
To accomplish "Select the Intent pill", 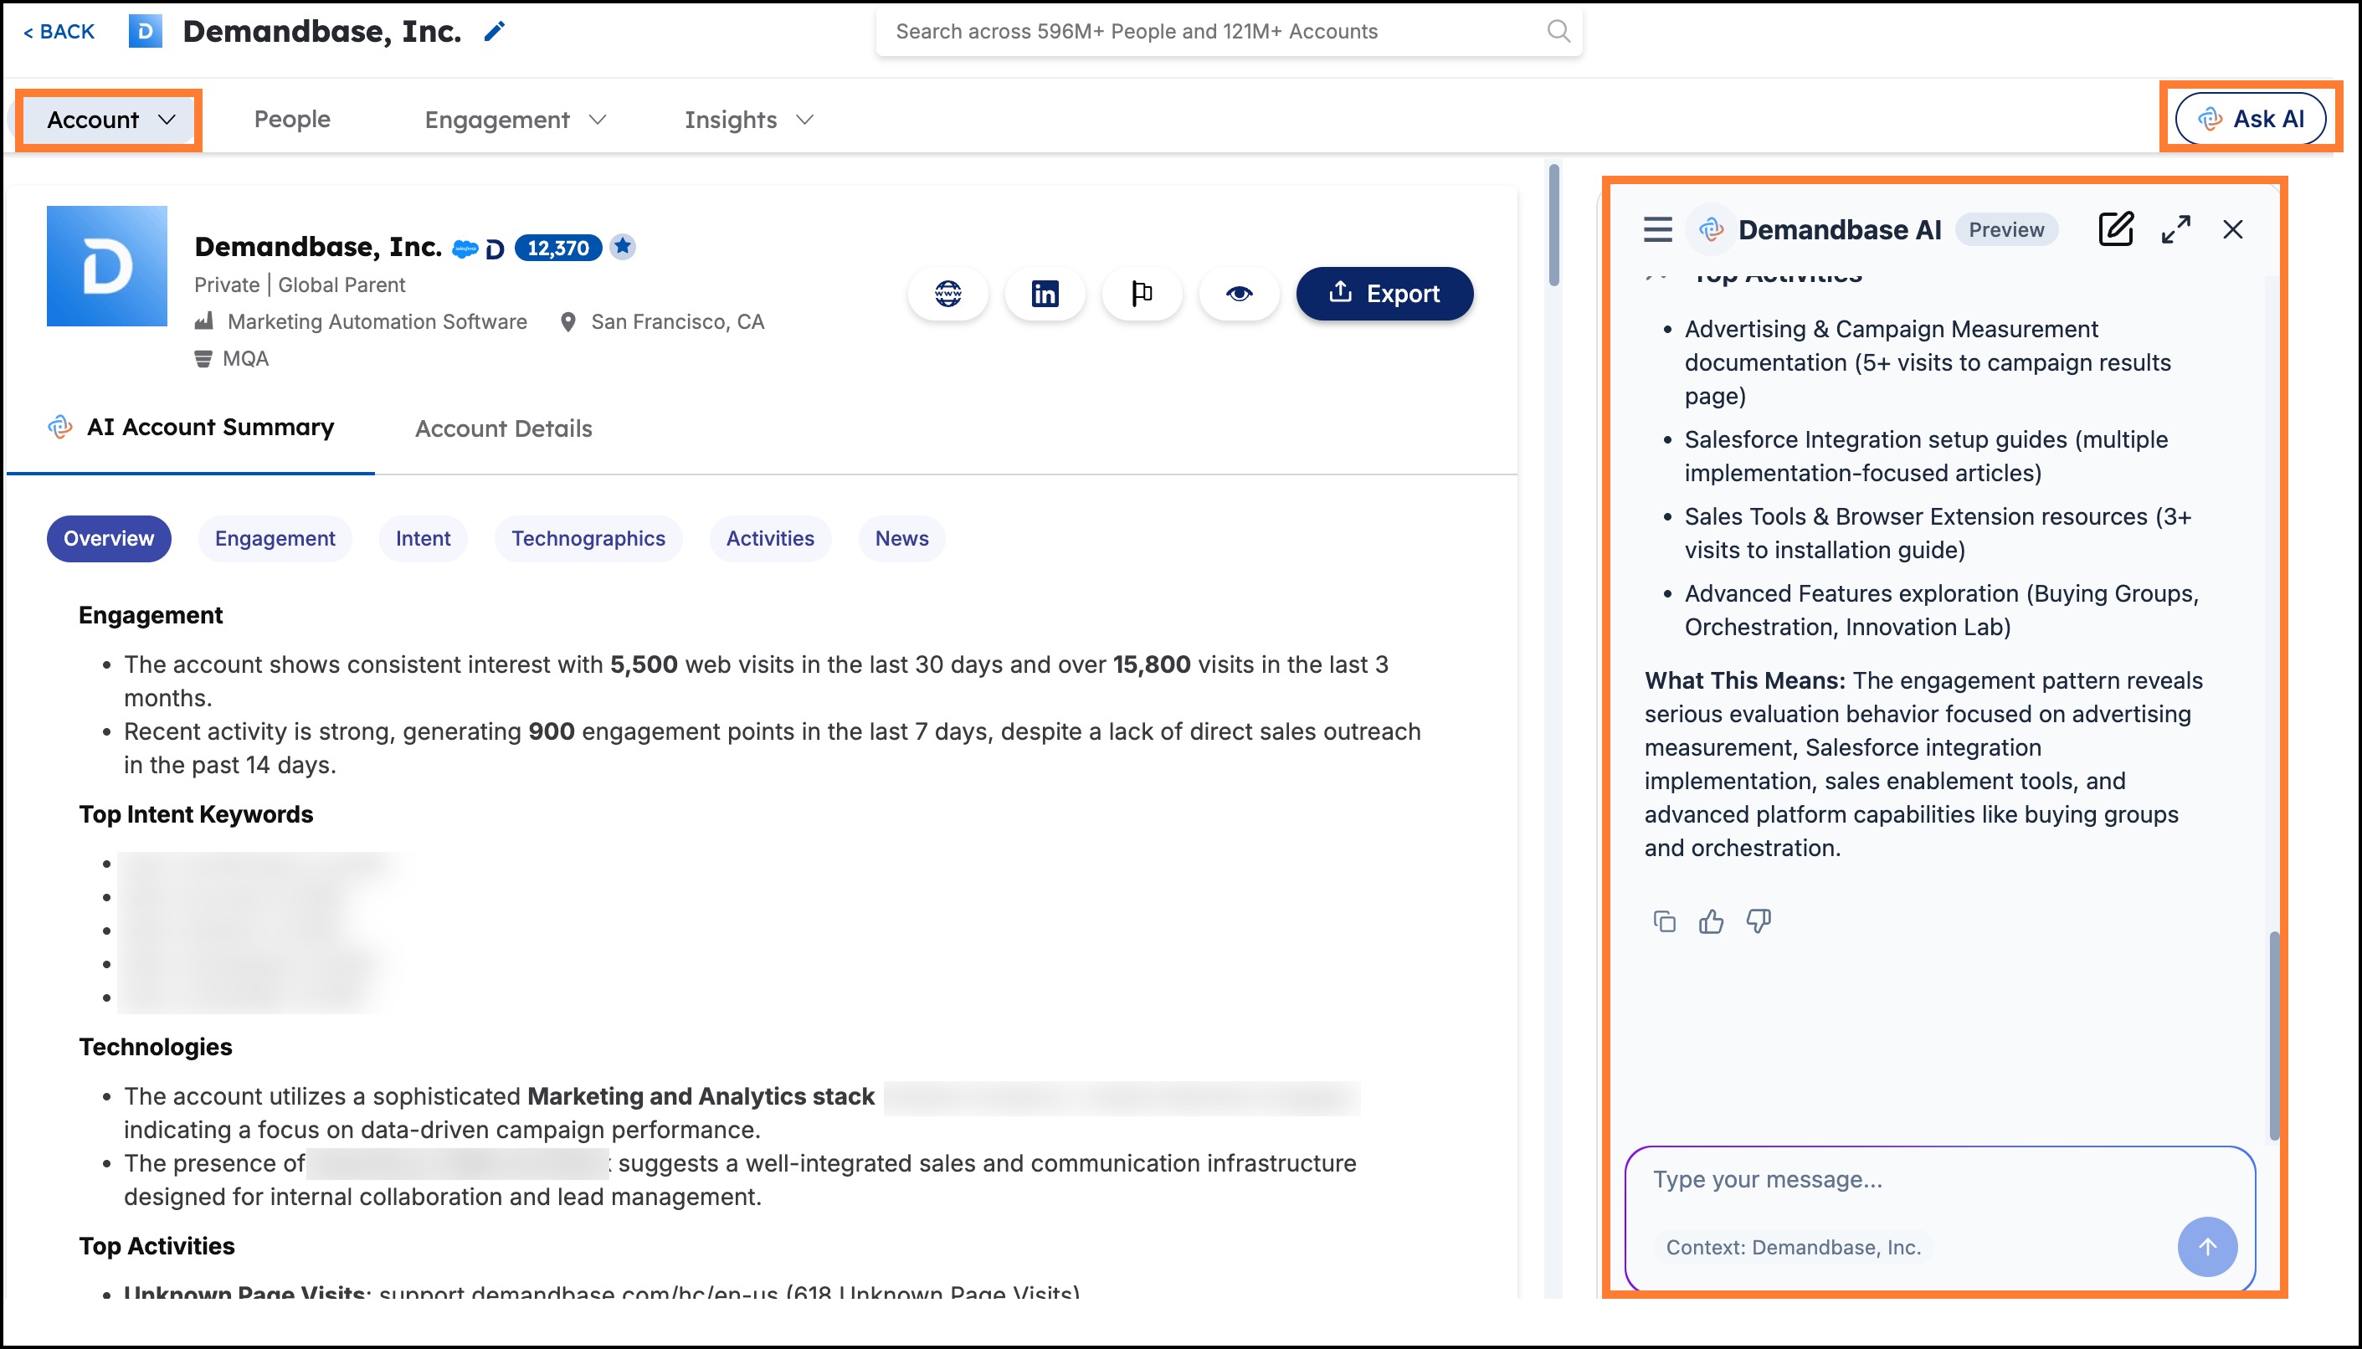I will (x=423, y=538).
